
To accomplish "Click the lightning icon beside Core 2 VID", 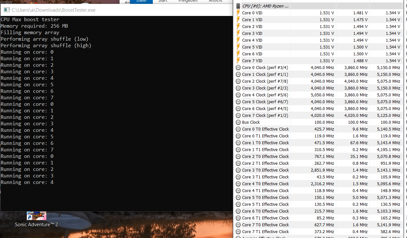I will (239, 26).
